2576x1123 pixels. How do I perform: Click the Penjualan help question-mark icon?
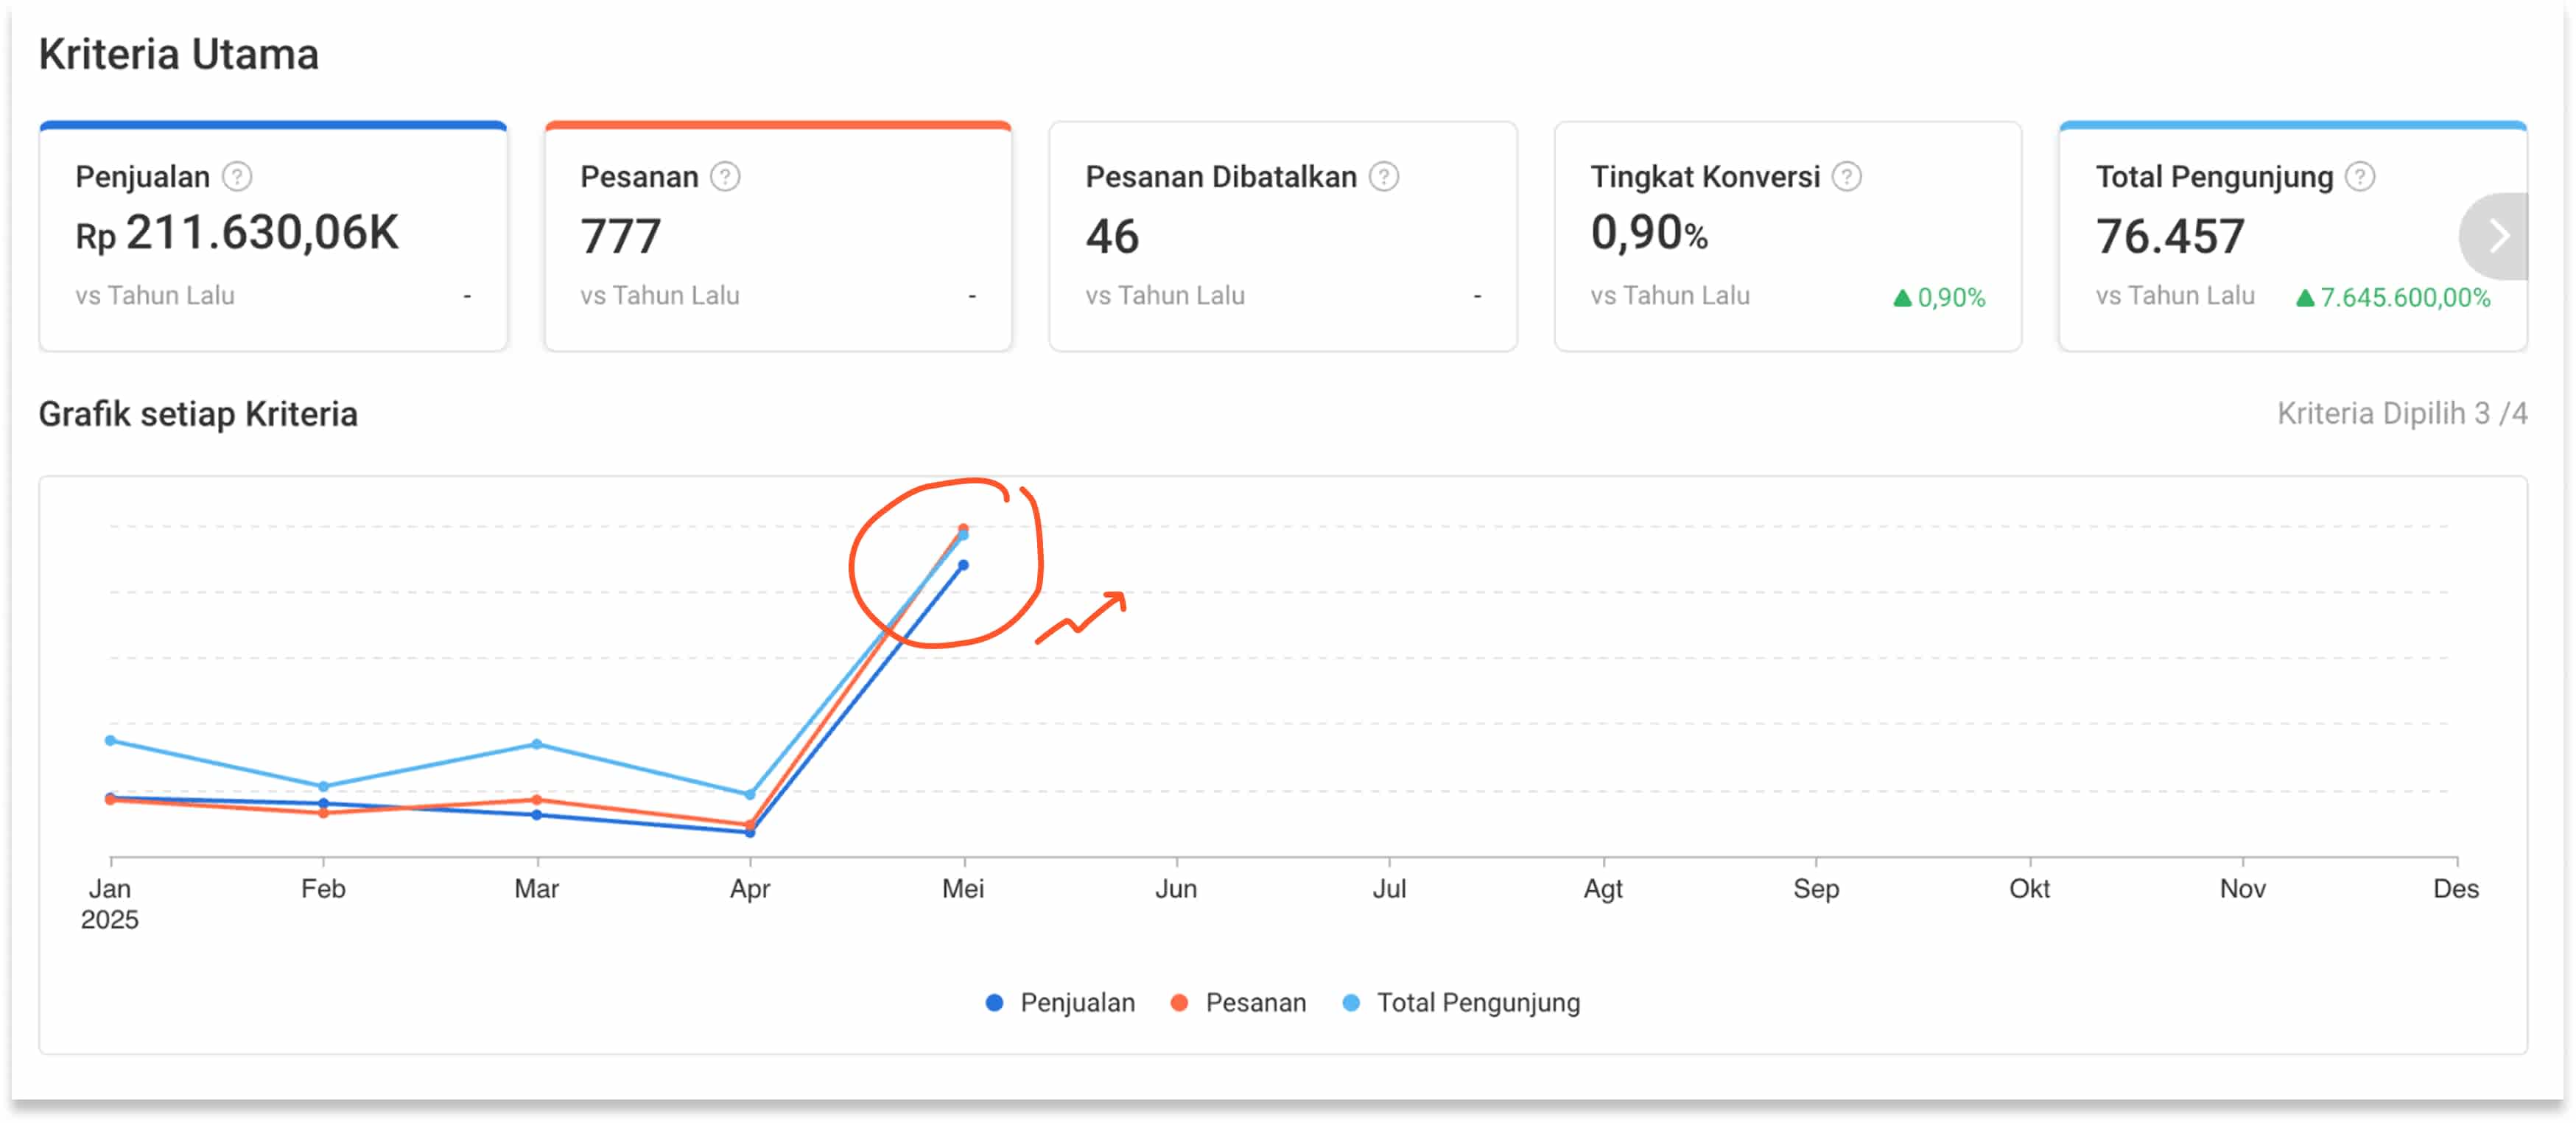coord(237,177)
